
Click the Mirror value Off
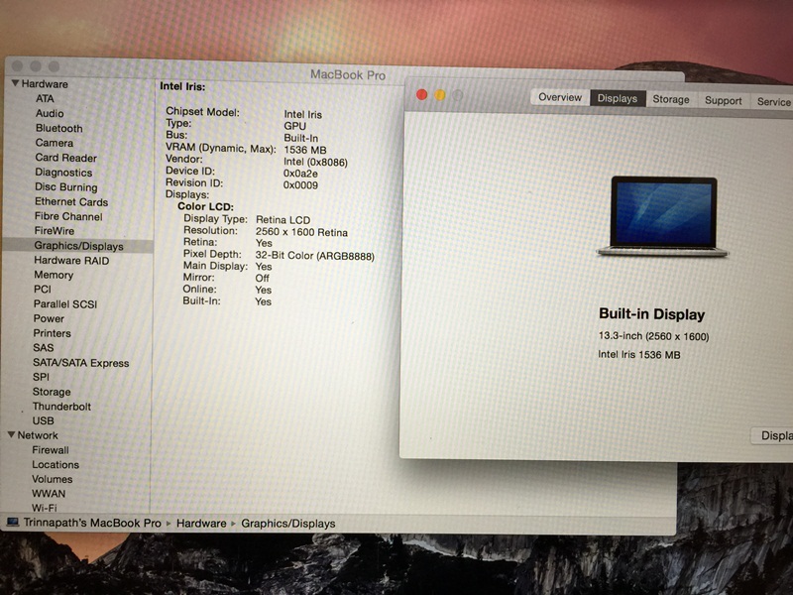[x=262, y=278]
